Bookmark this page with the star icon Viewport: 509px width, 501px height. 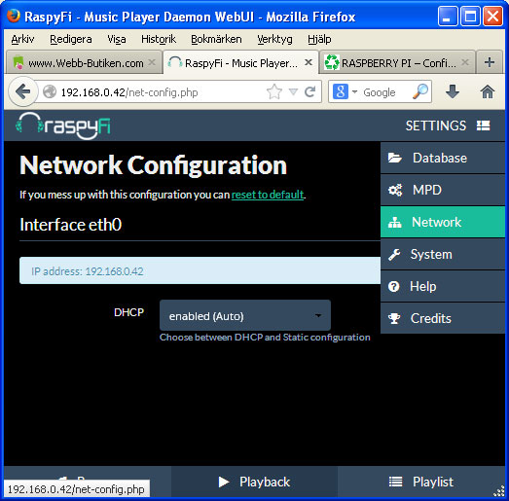coord(274,92)
